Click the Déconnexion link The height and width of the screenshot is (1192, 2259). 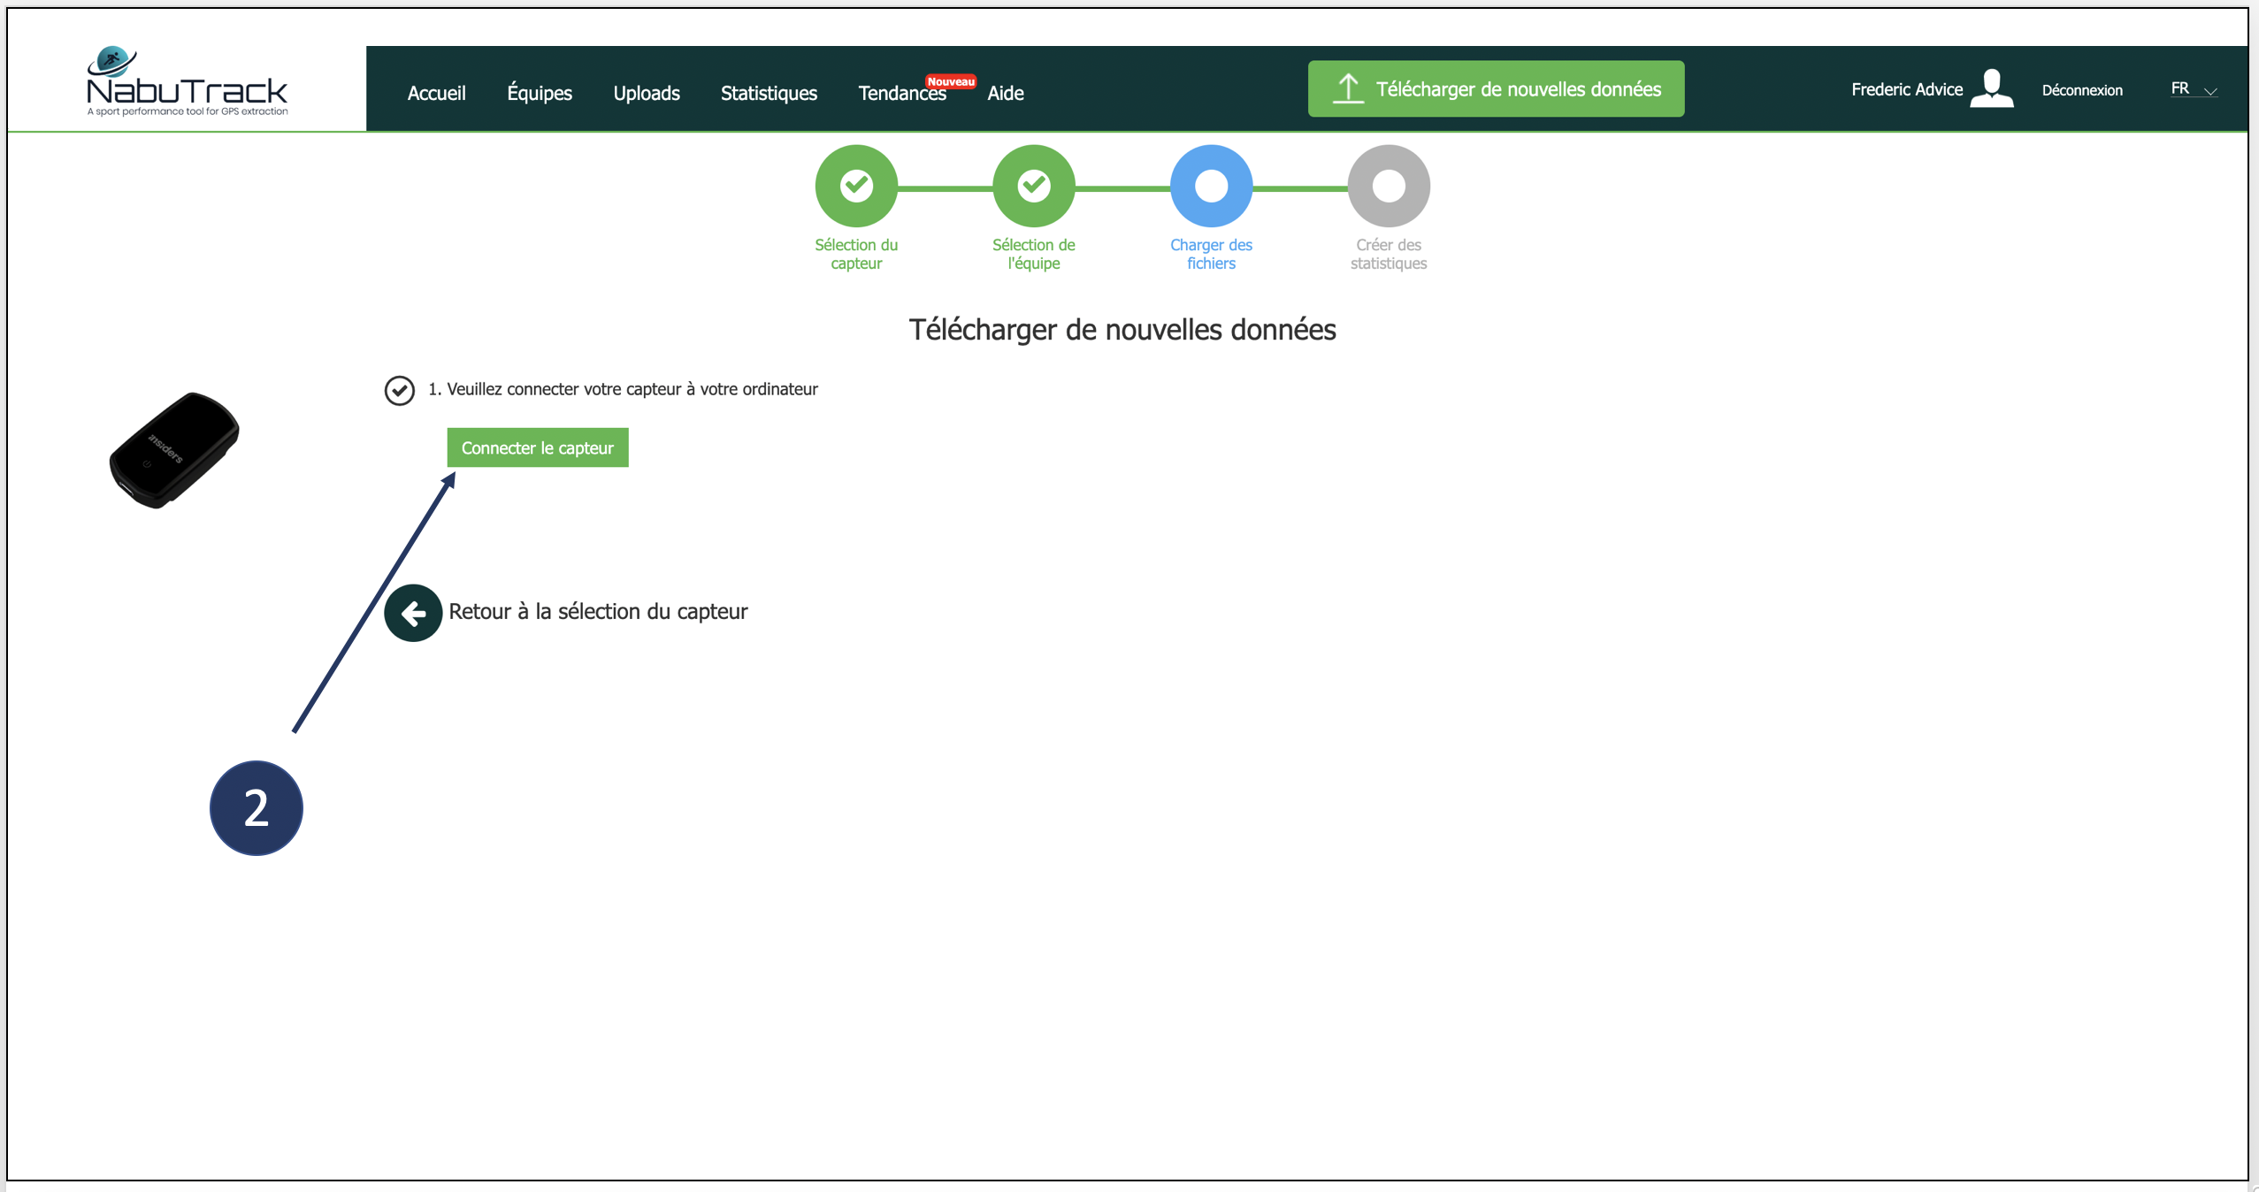pos(2081,90)
